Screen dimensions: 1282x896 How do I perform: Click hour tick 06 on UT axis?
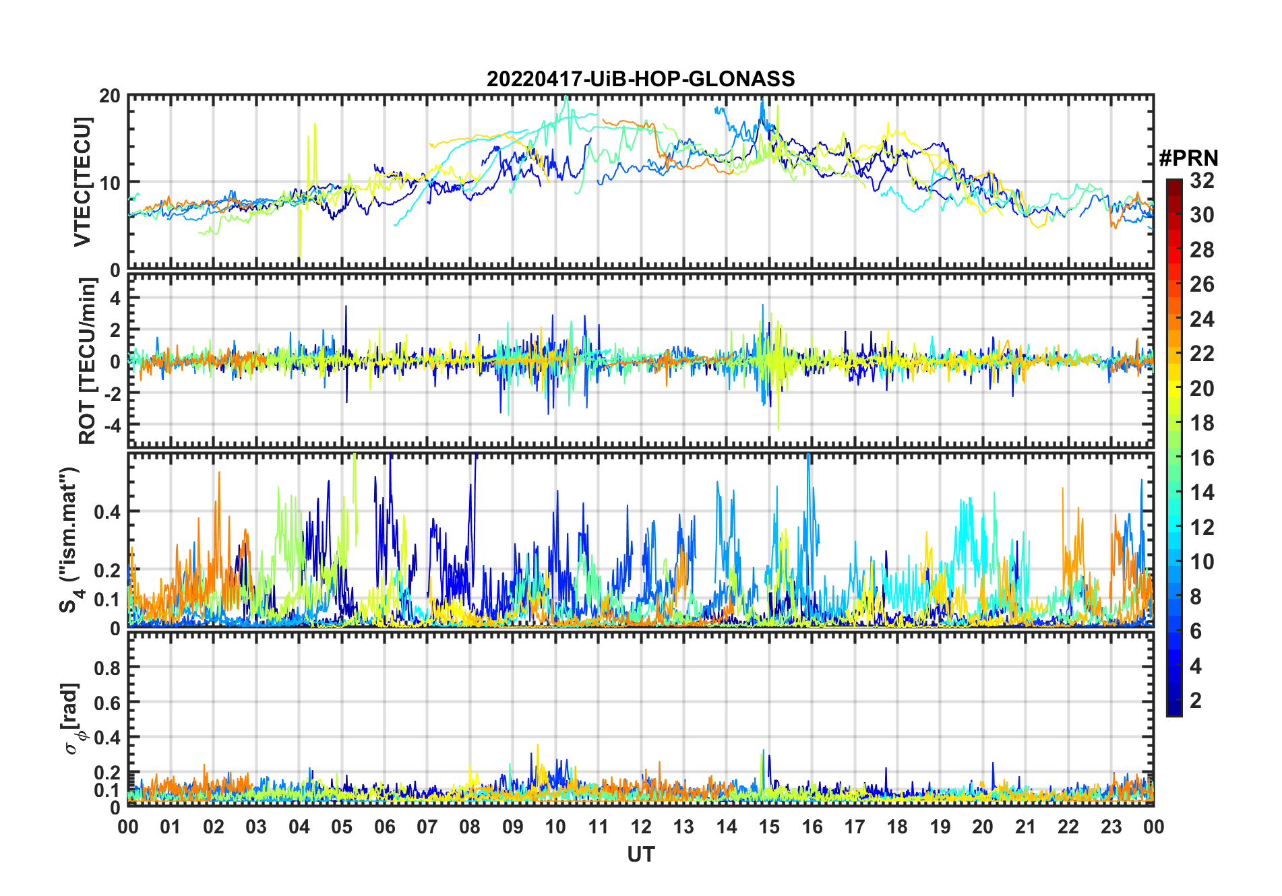pos(385,827)
